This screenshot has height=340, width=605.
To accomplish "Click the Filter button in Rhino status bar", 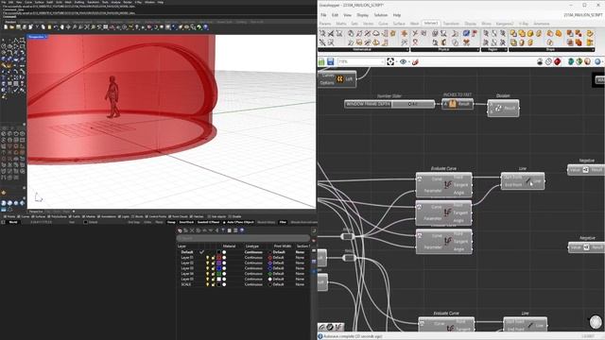I will (x=283, y=223).
